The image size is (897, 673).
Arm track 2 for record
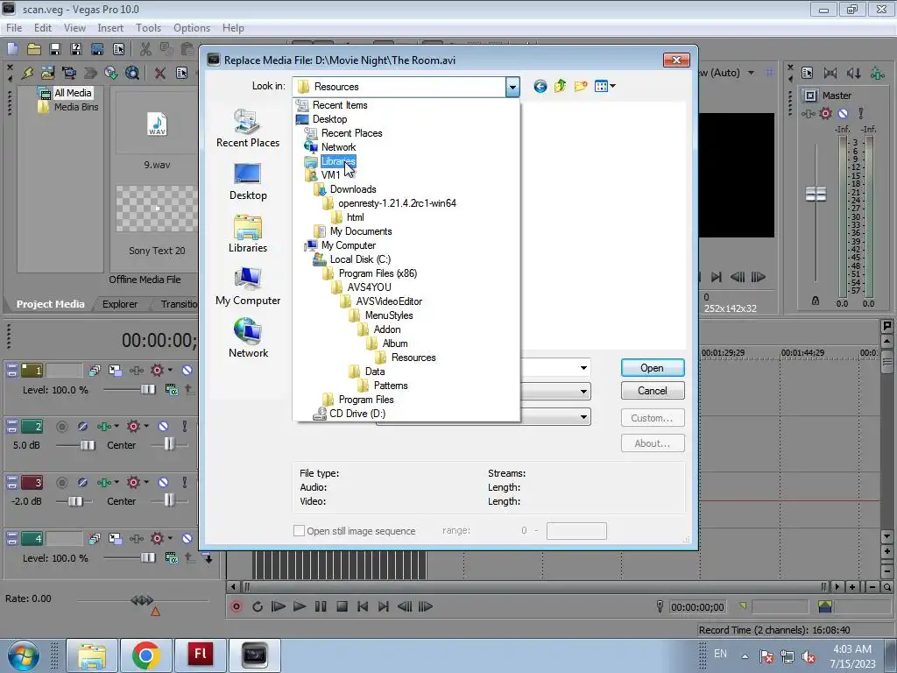point(62,427)
